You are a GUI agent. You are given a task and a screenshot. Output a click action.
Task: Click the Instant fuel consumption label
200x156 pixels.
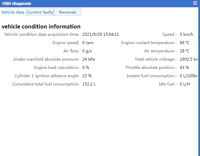coord(151,76)
